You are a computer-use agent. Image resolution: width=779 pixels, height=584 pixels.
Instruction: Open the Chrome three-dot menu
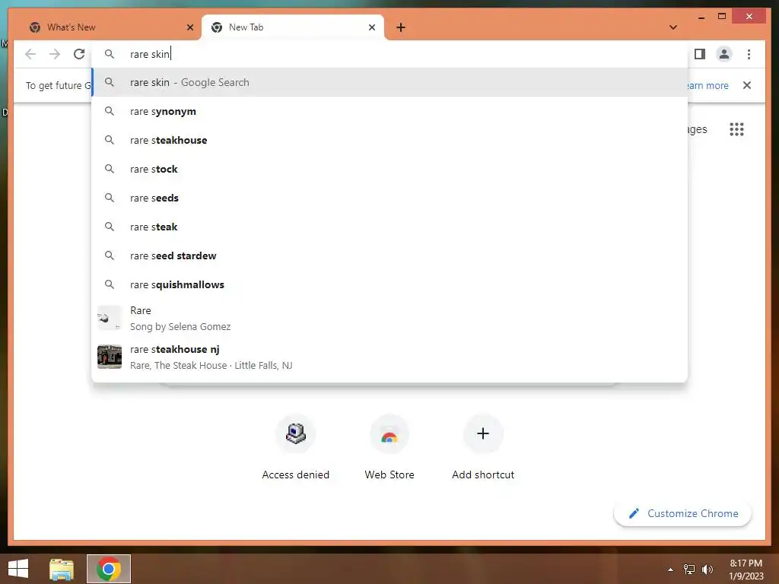[749, 54]
